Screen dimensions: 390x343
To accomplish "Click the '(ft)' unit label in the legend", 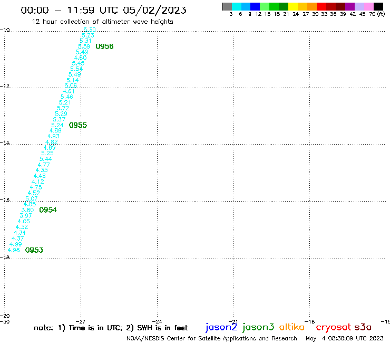I will point(381,14).
